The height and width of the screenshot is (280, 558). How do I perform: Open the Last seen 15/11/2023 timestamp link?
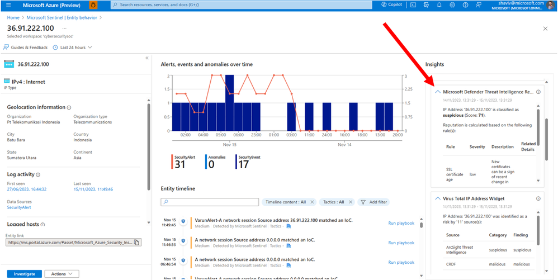tap(93, 189)
